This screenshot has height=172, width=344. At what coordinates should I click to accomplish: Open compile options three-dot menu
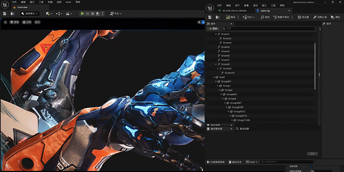[x=238, y=17]
